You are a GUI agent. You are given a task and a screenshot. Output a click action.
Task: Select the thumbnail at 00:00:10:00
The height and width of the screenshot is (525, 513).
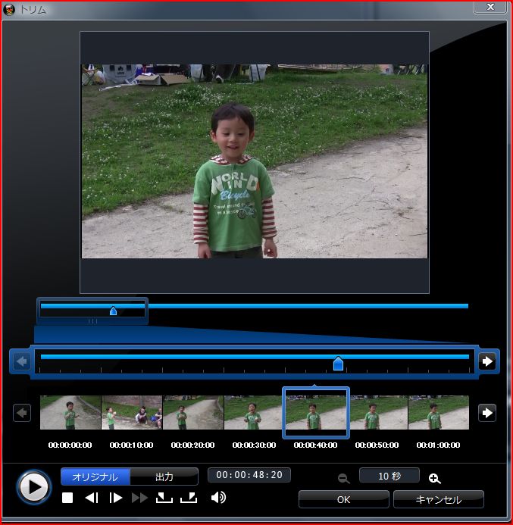coord(132,413)
